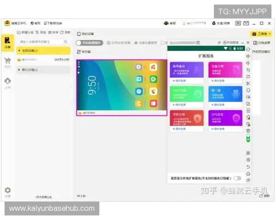Image resolution: width=276 pixels, height=220 pixels.
Task: Click the volume up icon
Action: (248, 56)
